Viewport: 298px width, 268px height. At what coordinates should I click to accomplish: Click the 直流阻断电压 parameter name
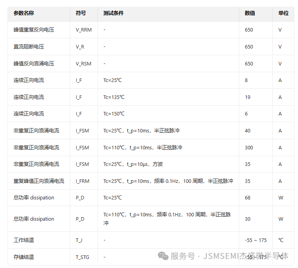(28, 47)
